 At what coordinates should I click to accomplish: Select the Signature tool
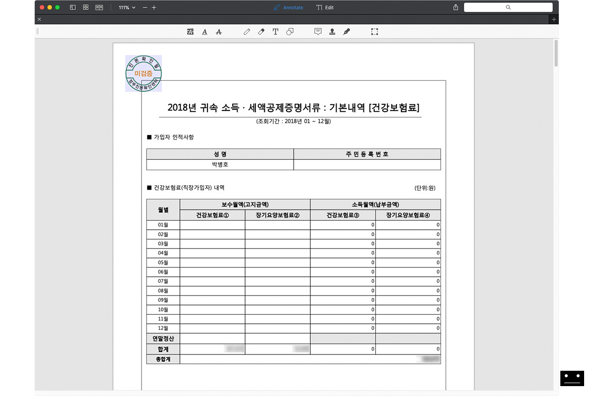[x=346, y=31]
